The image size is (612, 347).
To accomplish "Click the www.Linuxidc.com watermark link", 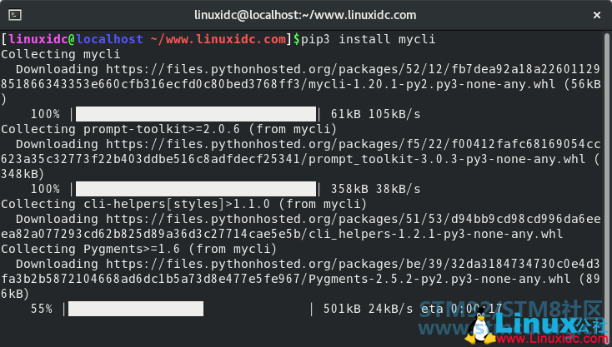I will 551,339.
